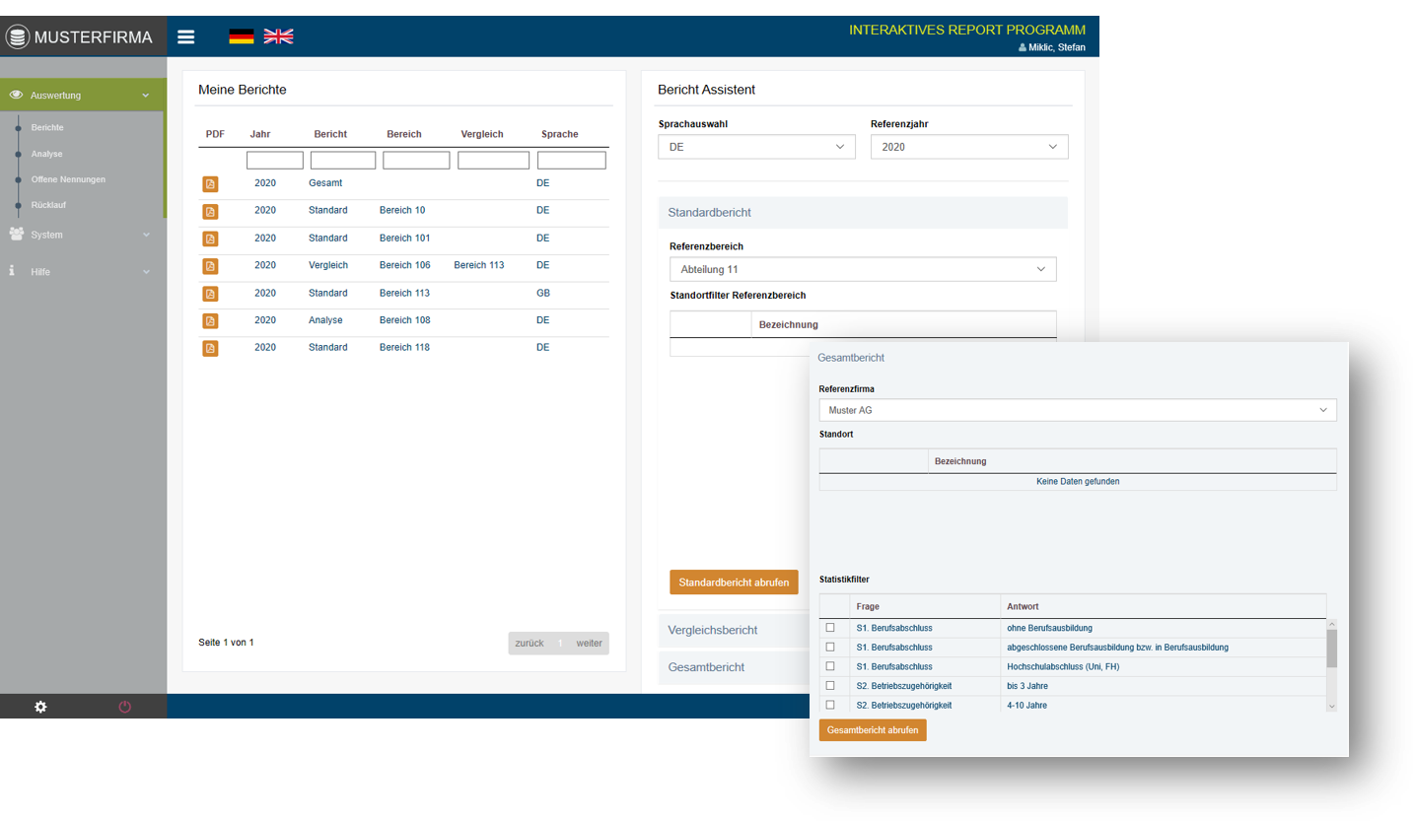This screenshot has height=821, width=1413.
Task: Click the users icon next to System
Action: tap(16, 235)
